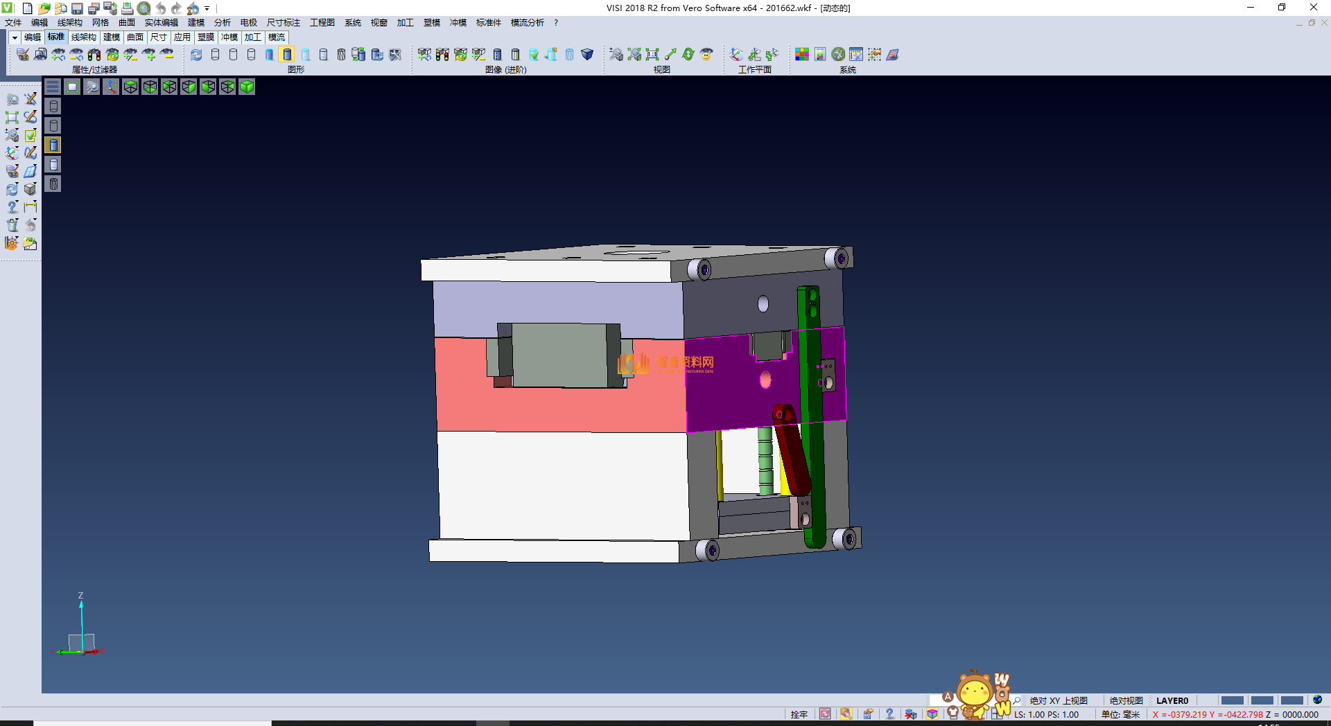Click the 单位: 毫米 units indicator
Screen dimensions: 1331x726
point(1120,714)
